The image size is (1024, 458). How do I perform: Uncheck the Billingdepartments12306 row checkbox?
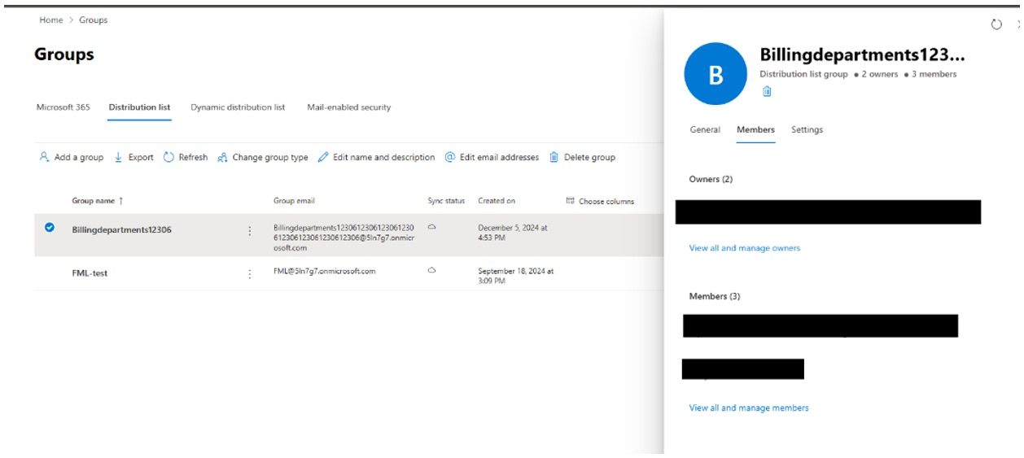coord(50,229)
